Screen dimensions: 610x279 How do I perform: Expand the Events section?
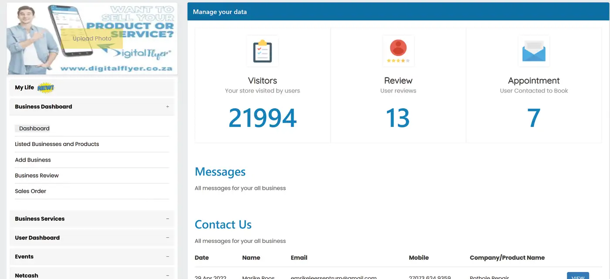167,257
